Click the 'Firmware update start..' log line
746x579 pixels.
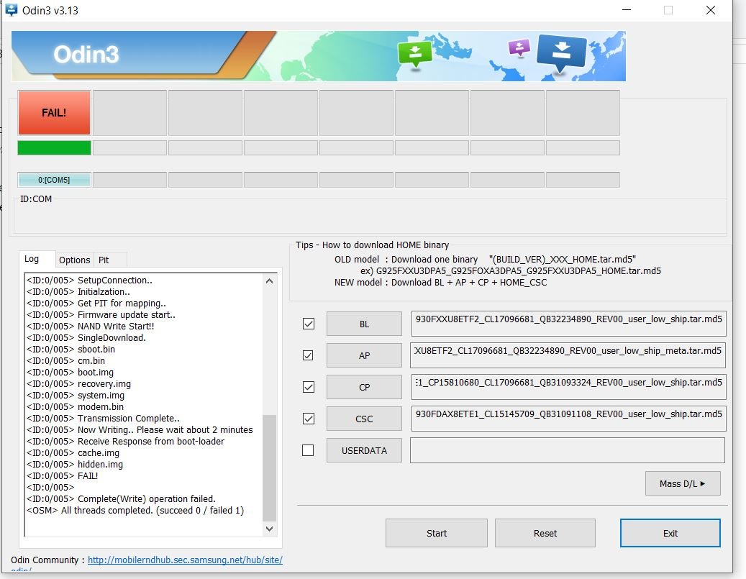(x=101, y=314)
